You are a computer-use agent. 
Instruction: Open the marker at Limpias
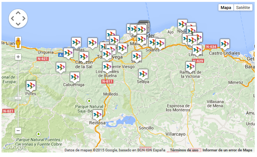[197, 50]
